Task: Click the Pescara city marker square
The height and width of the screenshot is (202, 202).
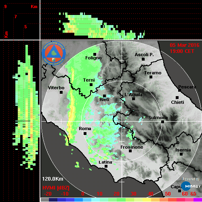Action: click(179, 90)
